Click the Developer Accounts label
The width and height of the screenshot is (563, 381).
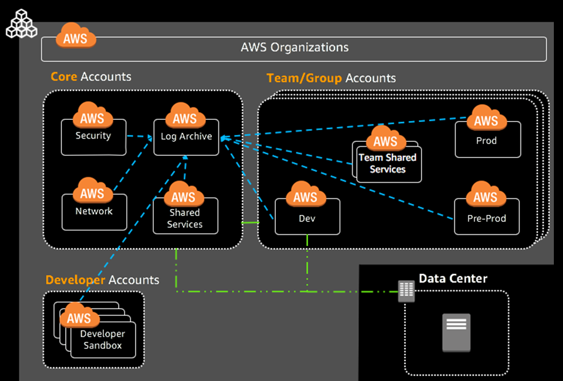pos(101,279)
